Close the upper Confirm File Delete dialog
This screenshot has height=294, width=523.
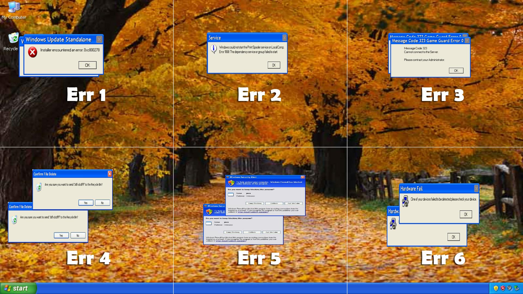click(x=110, y=174)
